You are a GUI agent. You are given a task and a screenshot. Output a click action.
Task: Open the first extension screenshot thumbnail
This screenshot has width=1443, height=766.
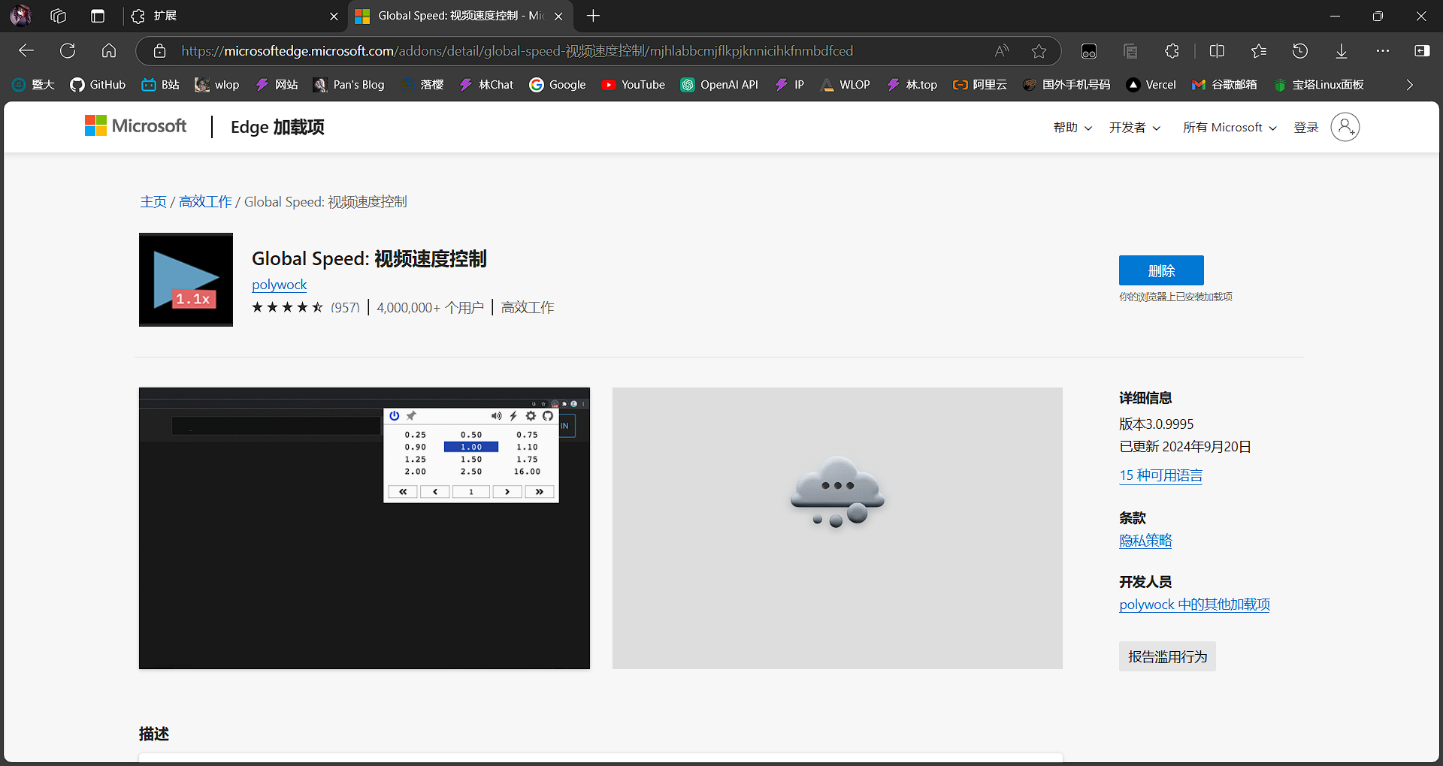click(365, 528)
